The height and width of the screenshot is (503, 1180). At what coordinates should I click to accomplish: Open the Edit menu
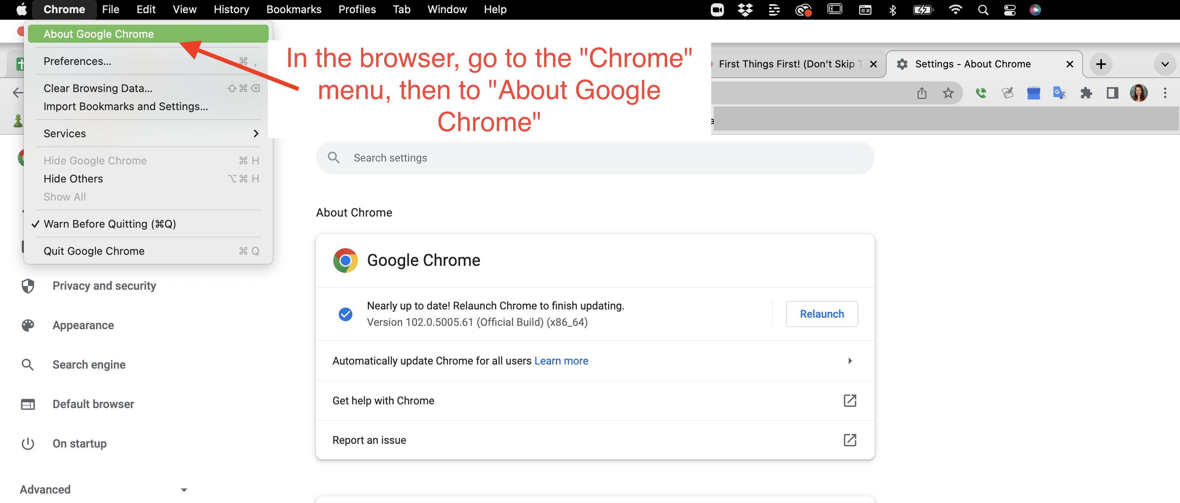tap(146, 9)
